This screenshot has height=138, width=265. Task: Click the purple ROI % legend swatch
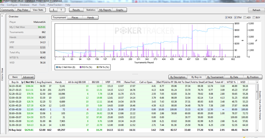pyautogui.click(x=81, y=67)
